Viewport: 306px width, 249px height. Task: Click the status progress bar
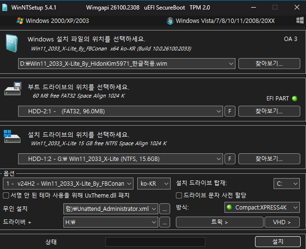[x=155, y=242]
